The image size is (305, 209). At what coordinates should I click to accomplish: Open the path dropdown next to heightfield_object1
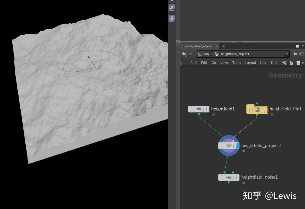click(286, 54)
